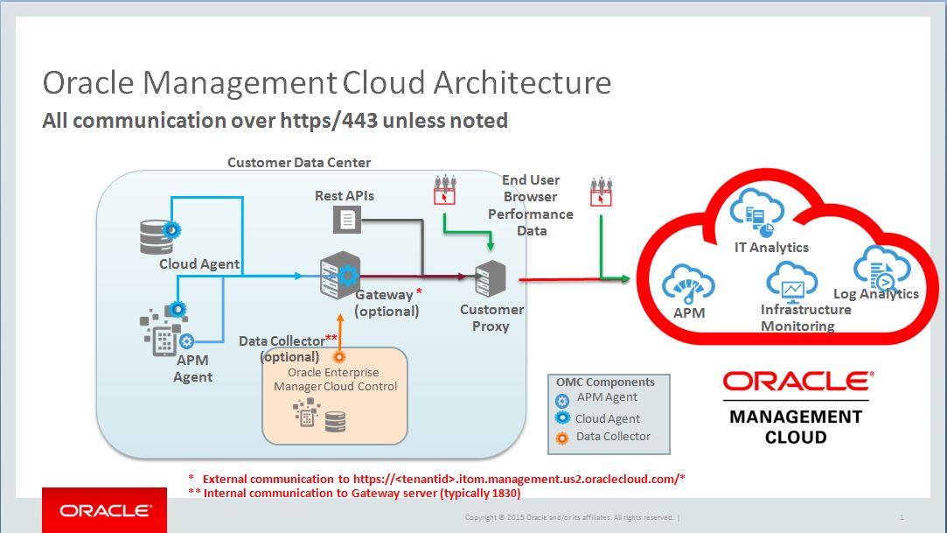Screen dimensions: 947x533
Task: Click the Enterprise Manager application icon
Action: pyautogui.click(x=306, y=413)
